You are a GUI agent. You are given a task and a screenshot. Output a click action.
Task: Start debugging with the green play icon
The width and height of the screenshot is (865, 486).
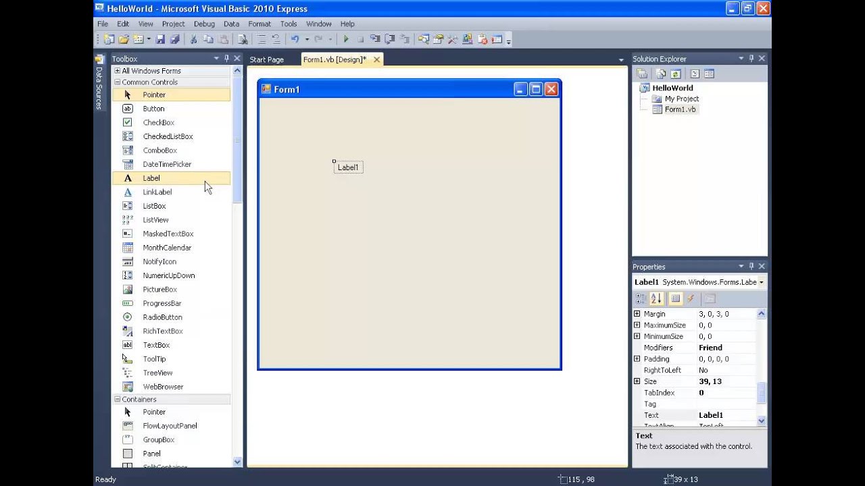tap(346, 39)
